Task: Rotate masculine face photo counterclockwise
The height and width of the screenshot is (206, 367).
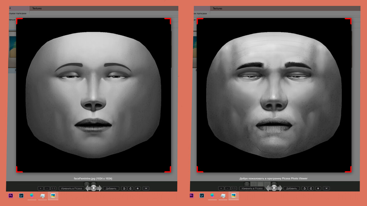Action: [x=305, y=188]
